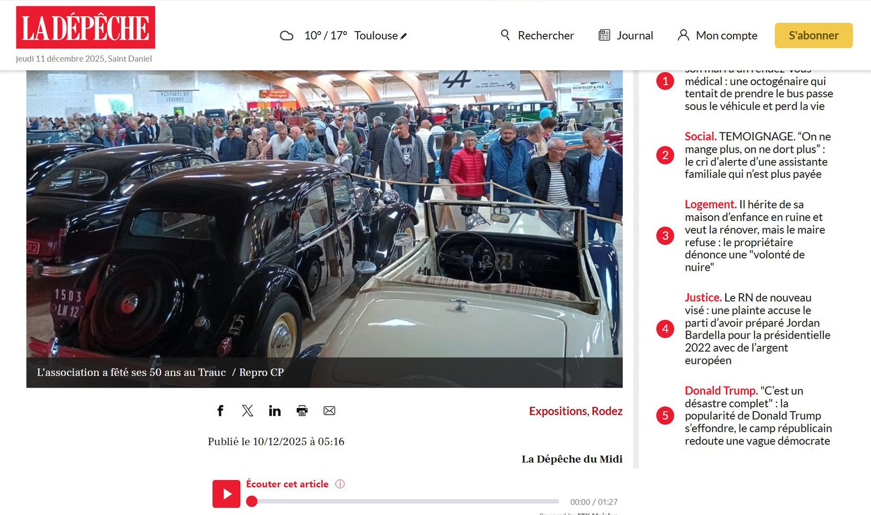Click the number 5 ranking badge

(x=665, y=415)
